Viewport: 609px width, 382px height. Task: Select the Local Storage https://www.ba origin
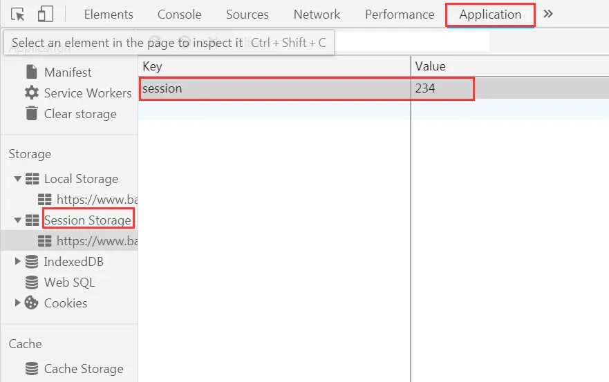(97, 200)
